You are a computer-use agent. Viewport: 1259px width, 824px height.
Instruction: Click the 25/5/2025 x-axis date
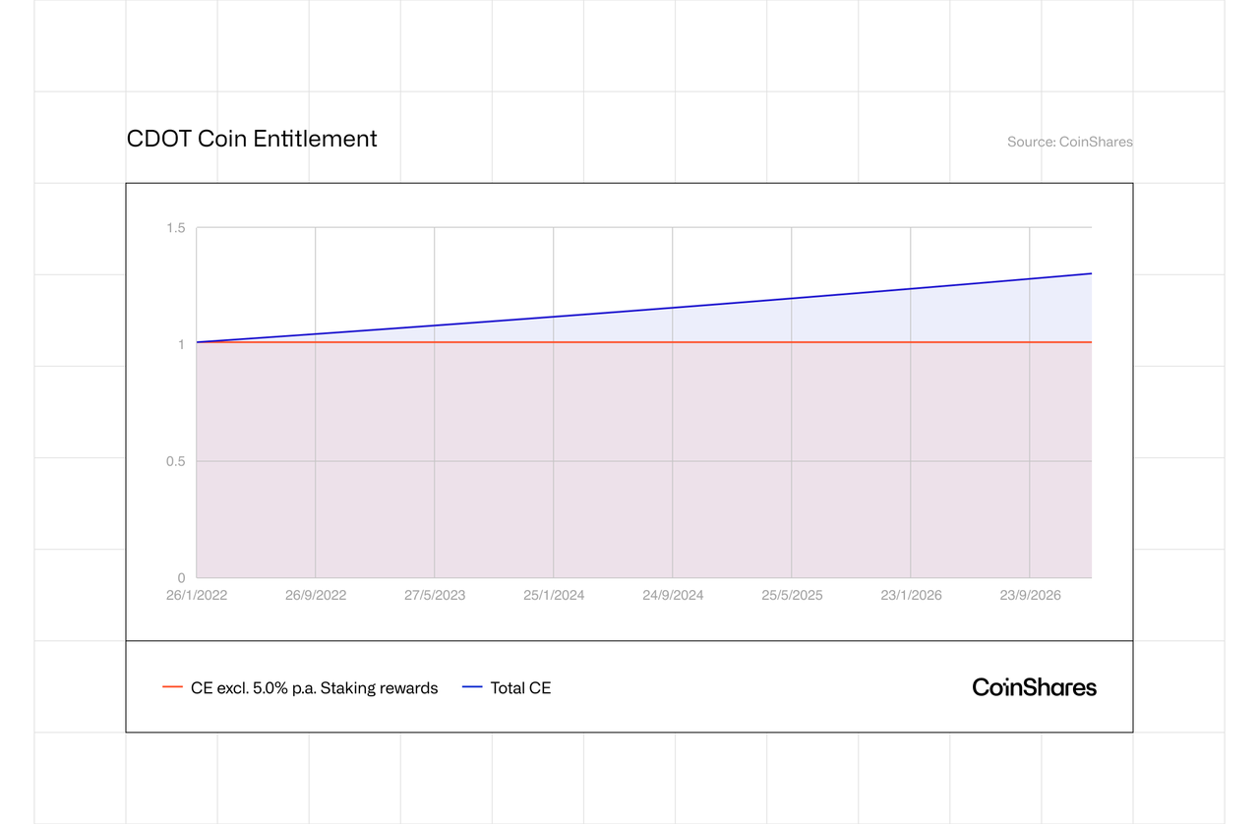[792, 595]
